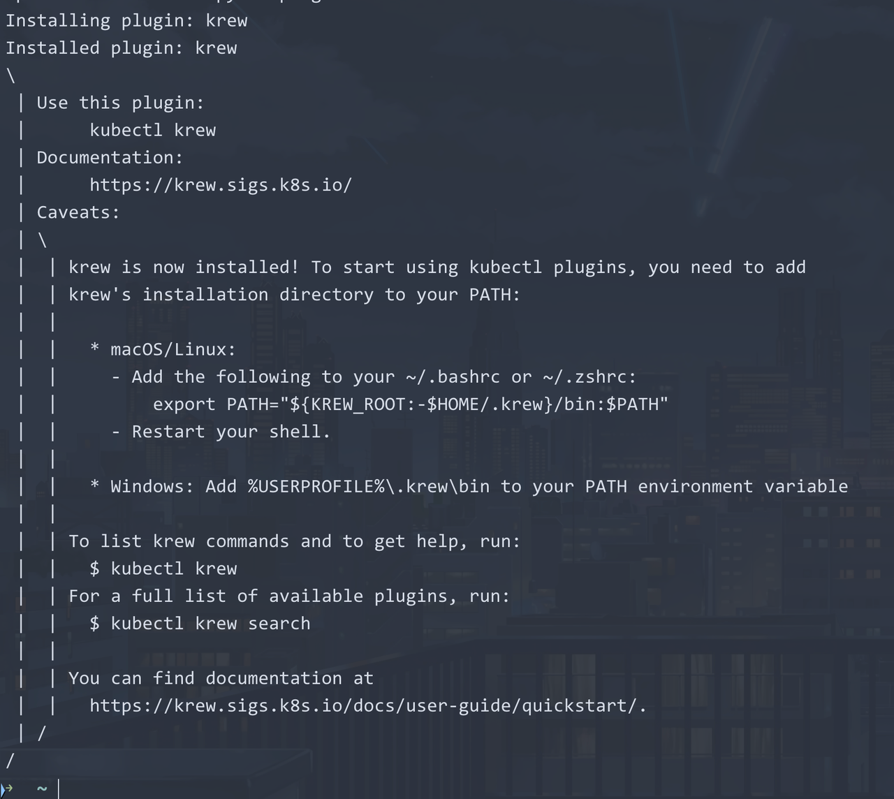894x799 pixels.
Task: Click the "Installed plugin: krew" line
Action: point(121,48)
